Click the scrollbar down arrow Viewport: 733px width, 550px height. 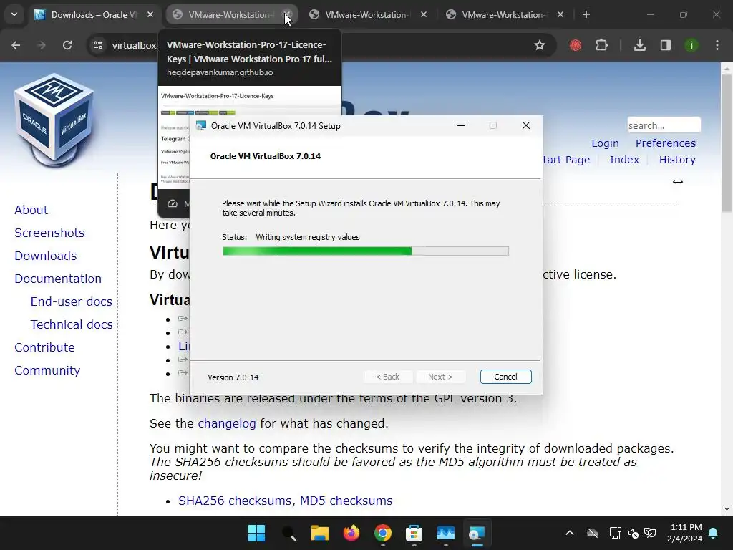pyautogui.click(x=727, y=509)
